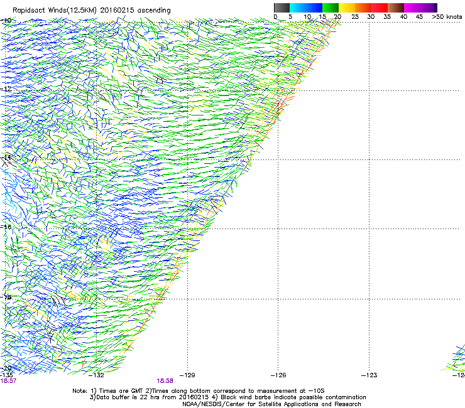Click the -132 longitude axis label
This screenshot has height=408, width=465.
96,375
